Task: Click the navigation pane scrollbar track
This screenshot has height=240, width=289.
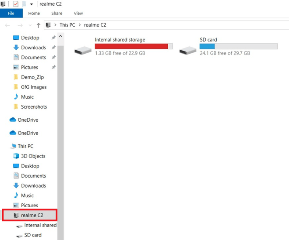Action: (60, 143)
